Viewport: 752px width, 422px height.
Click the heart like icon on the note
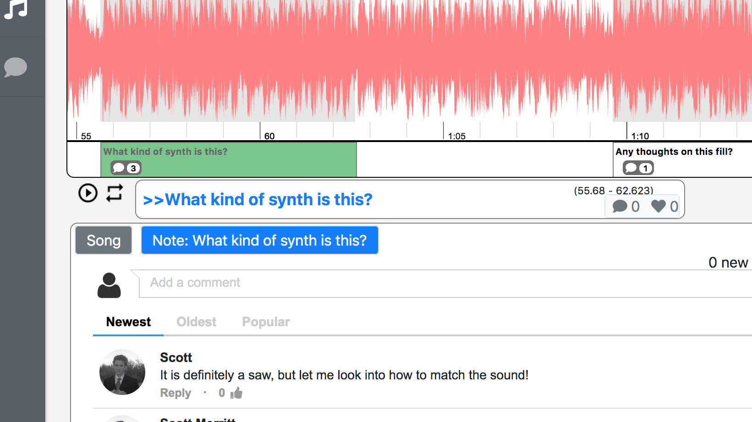tap(659, 206)
